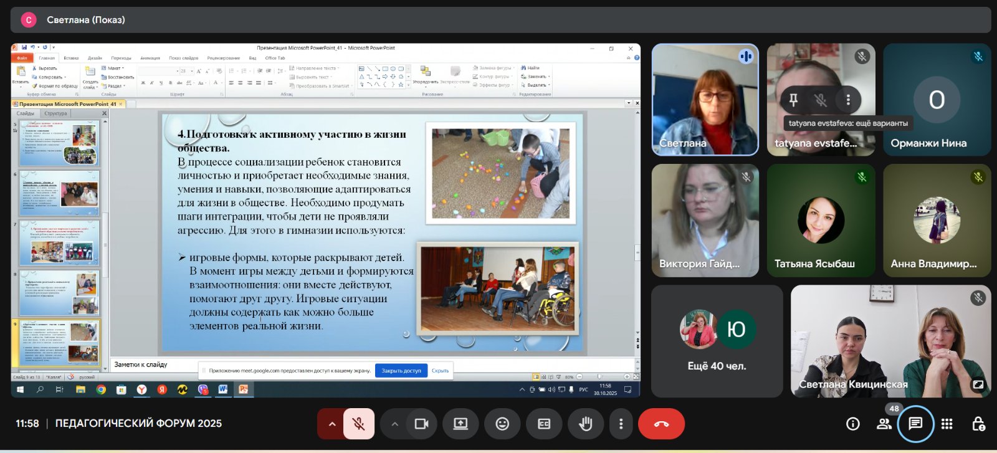The width and height of the screenshot is (997, 453).
Task: Show the people list with 48 badge
Action: pyautogui.click(x=884, y=424)
